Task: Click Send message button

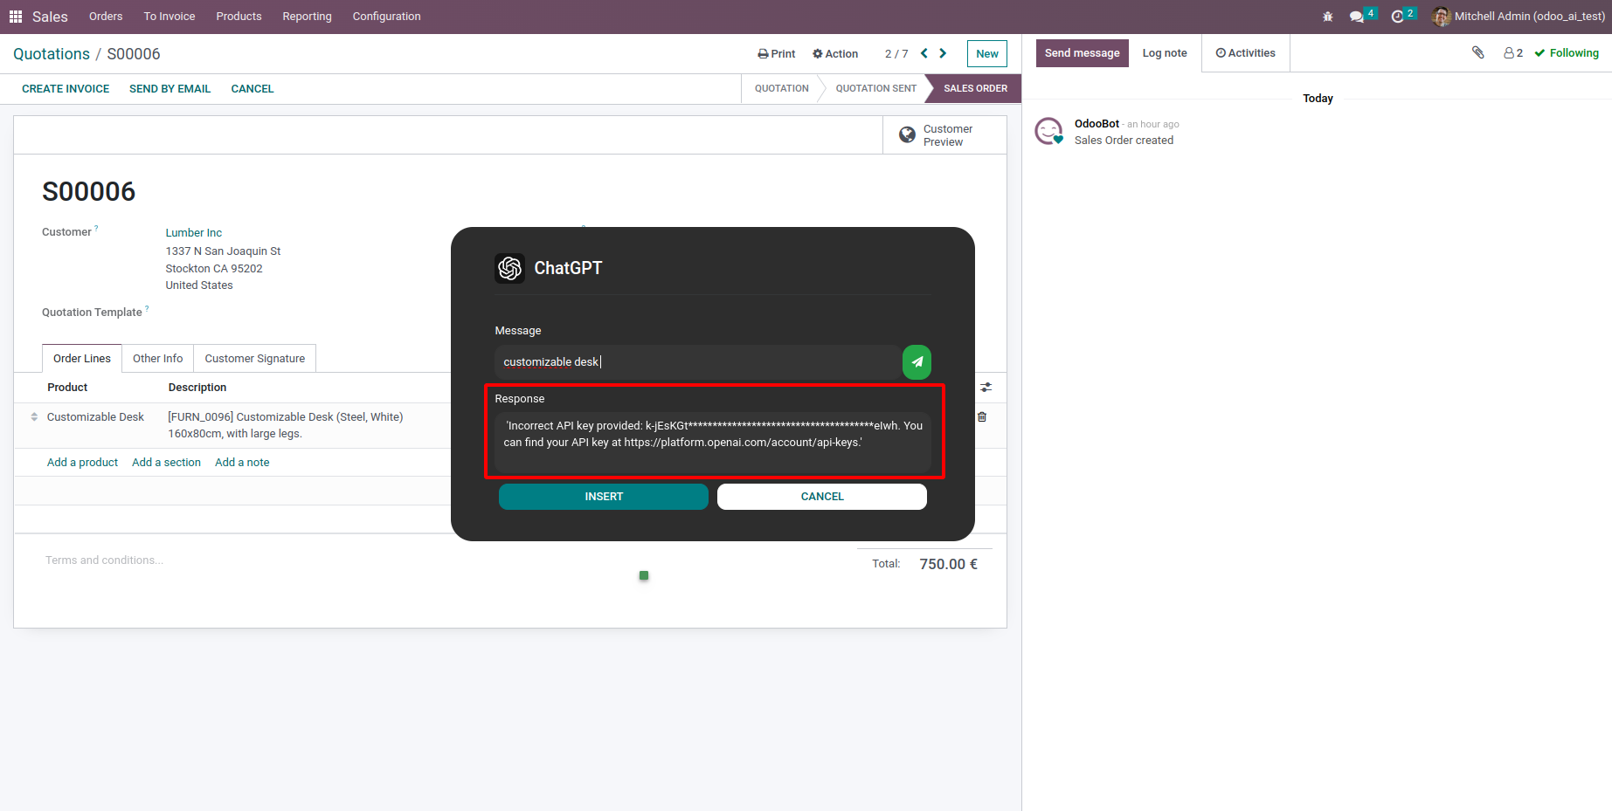Action: [1083, 53]
